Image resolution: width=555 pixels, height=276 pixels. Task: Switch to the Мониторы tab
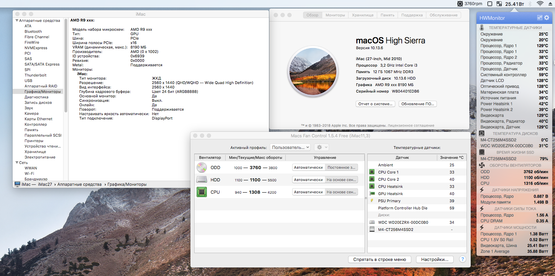tap(335, 15)
